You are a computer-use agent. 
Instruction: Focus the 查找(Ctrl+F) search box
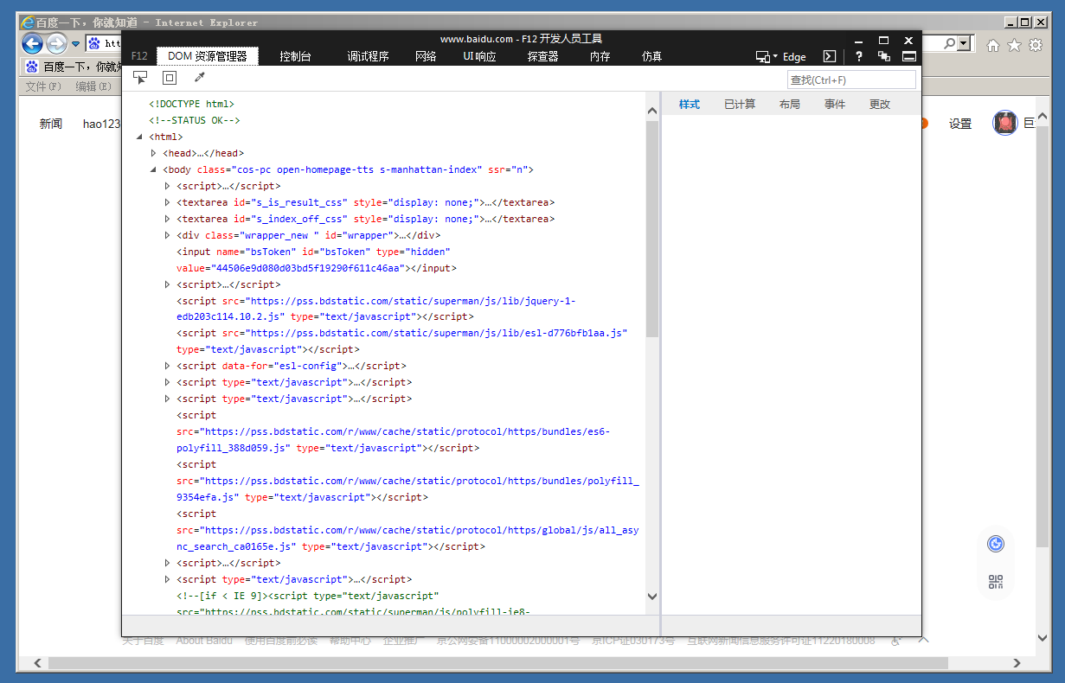pos(851,80)
